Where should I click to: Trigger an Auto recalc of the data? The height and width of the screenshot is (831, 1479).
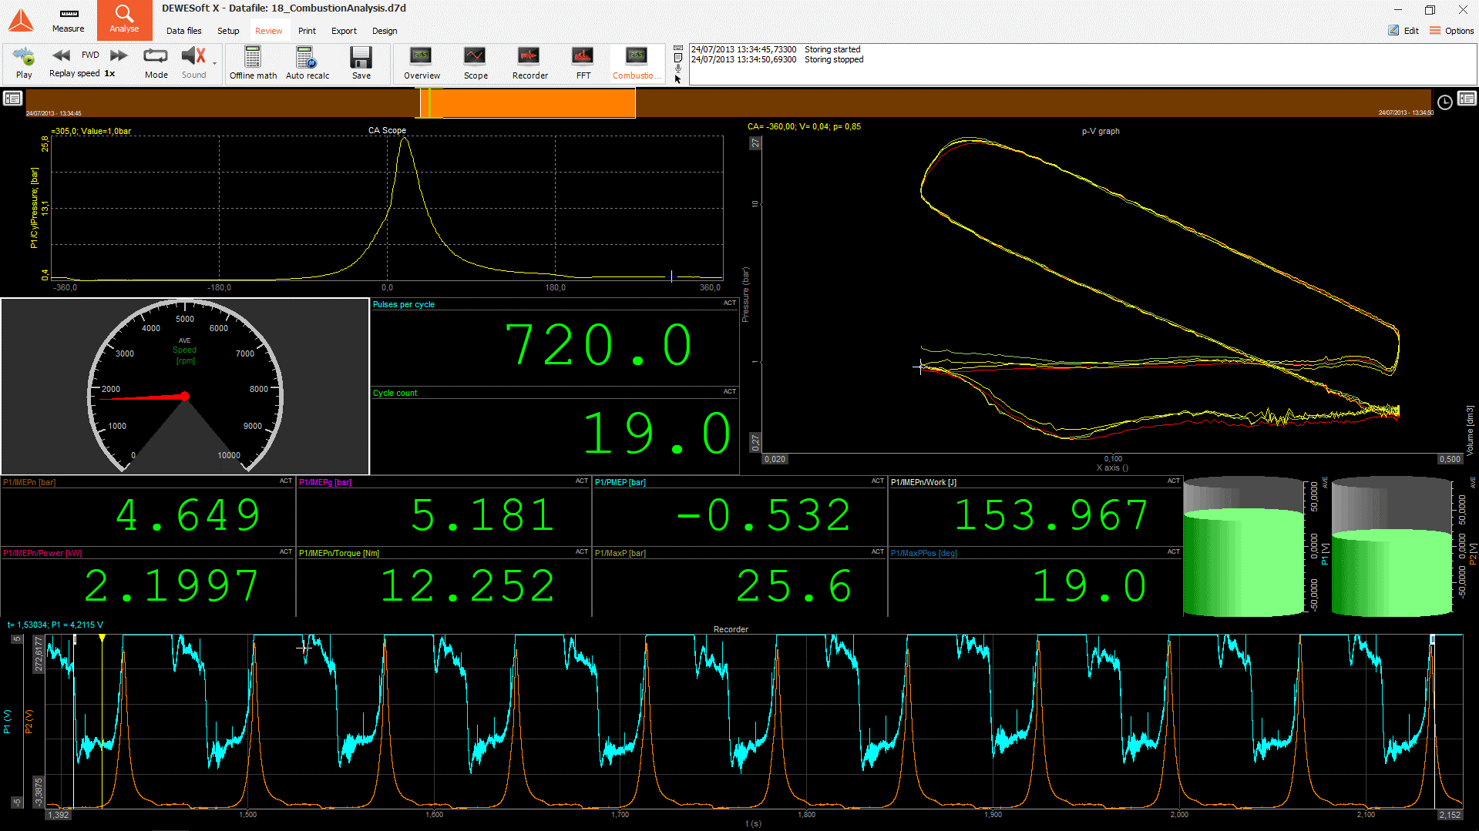coord(307,62)
